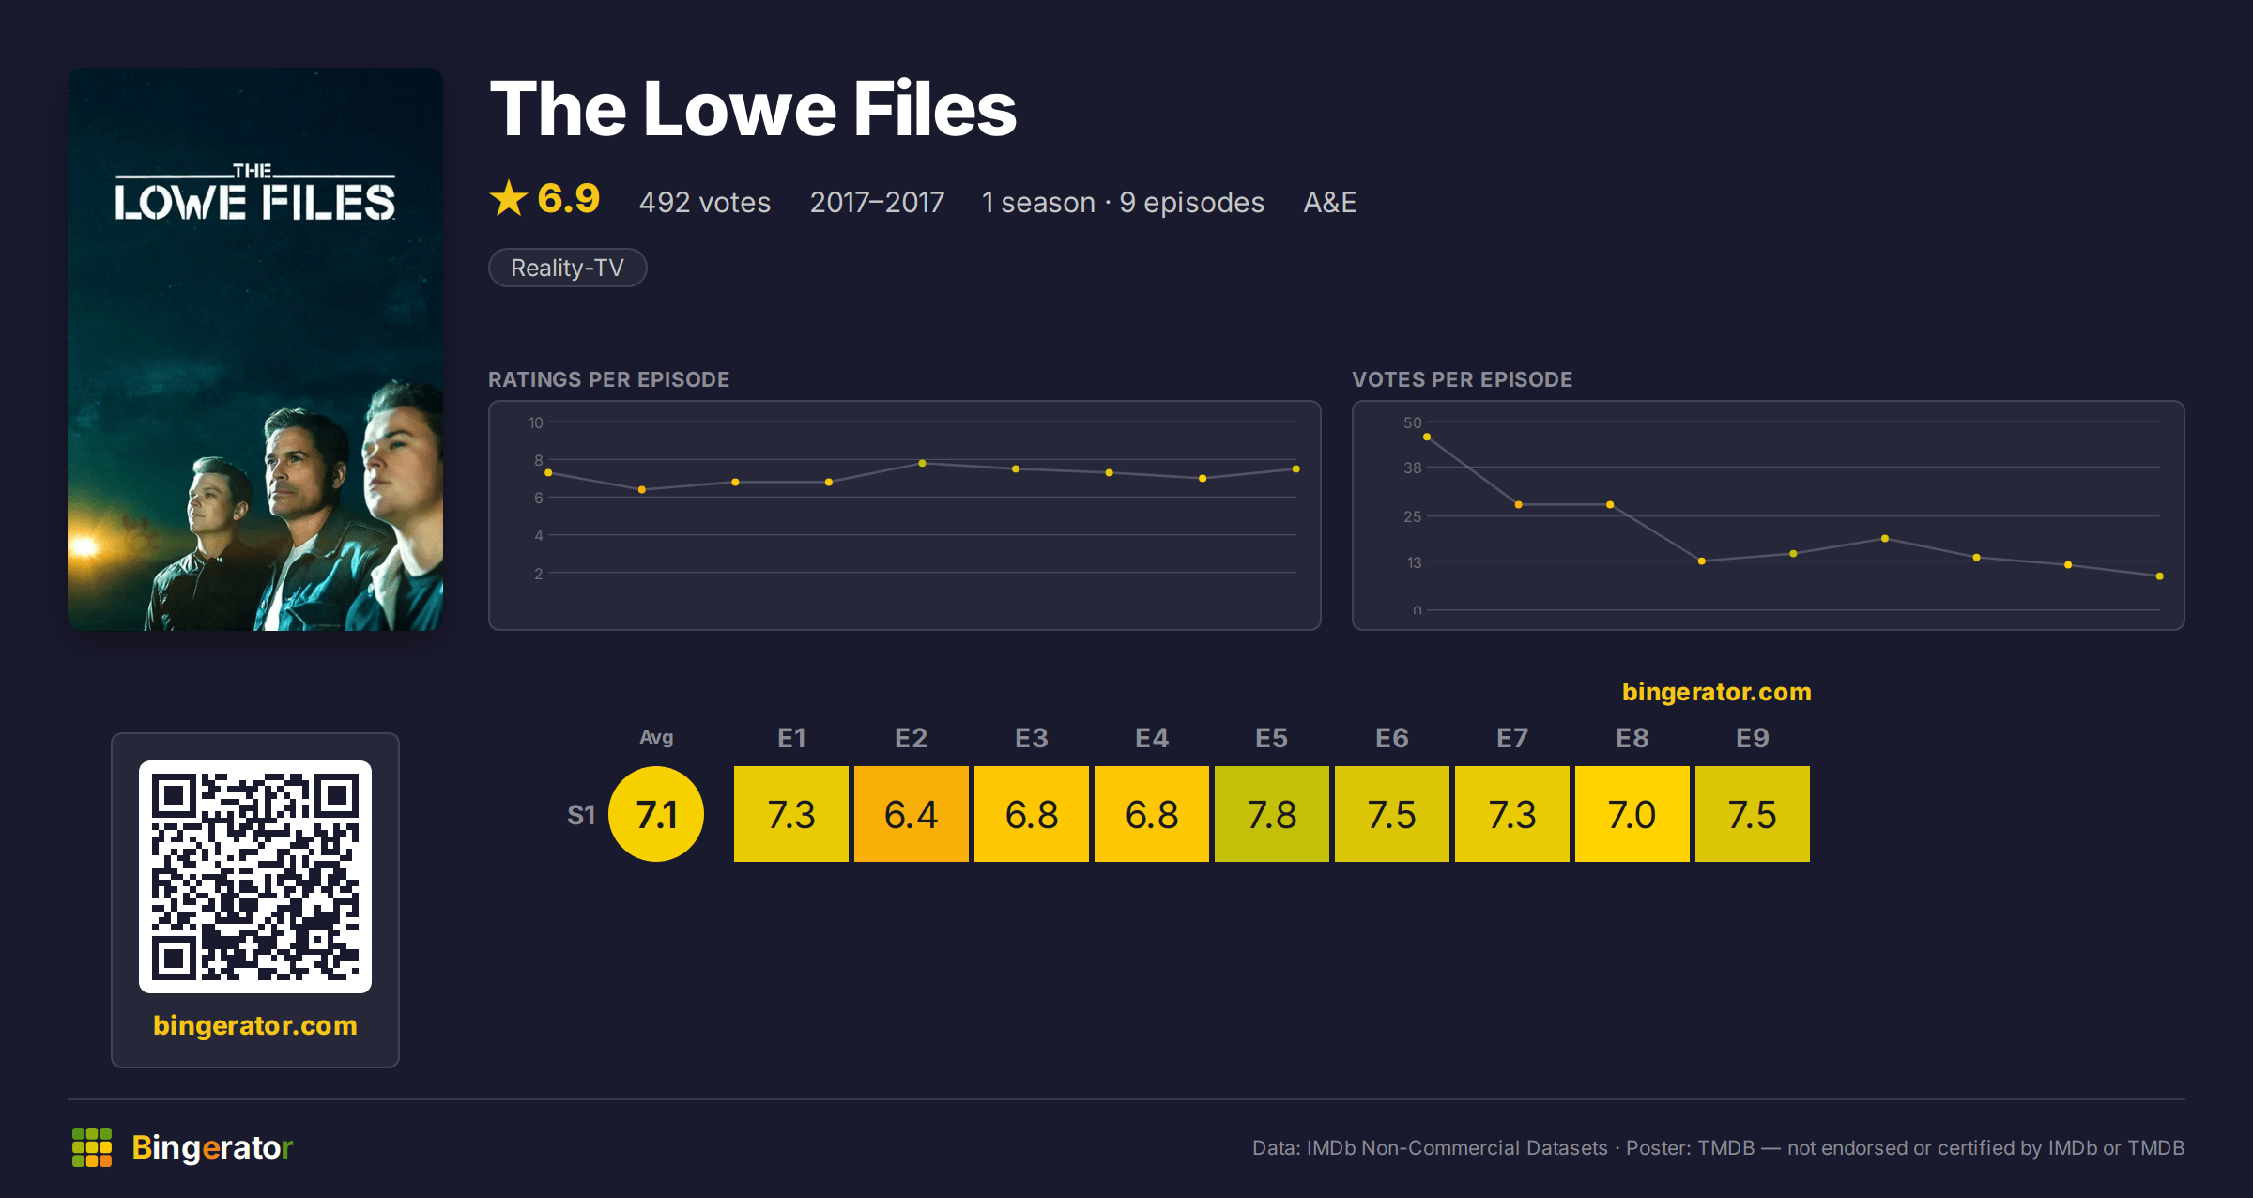Click the S1 average 7.1 circle
The height and width of the screenshot is (1198, 2253).
click(656, 814)
